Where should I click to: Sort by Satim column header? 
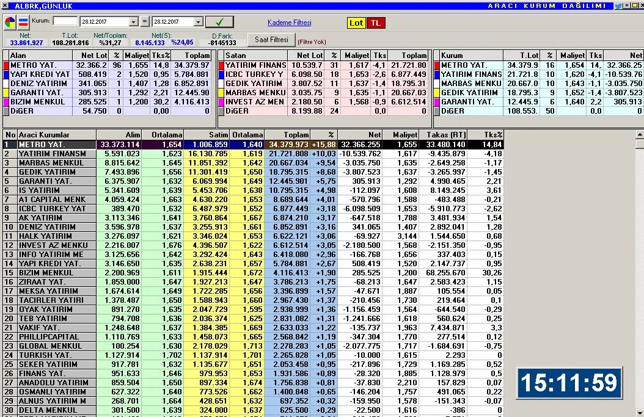point(207,134)
